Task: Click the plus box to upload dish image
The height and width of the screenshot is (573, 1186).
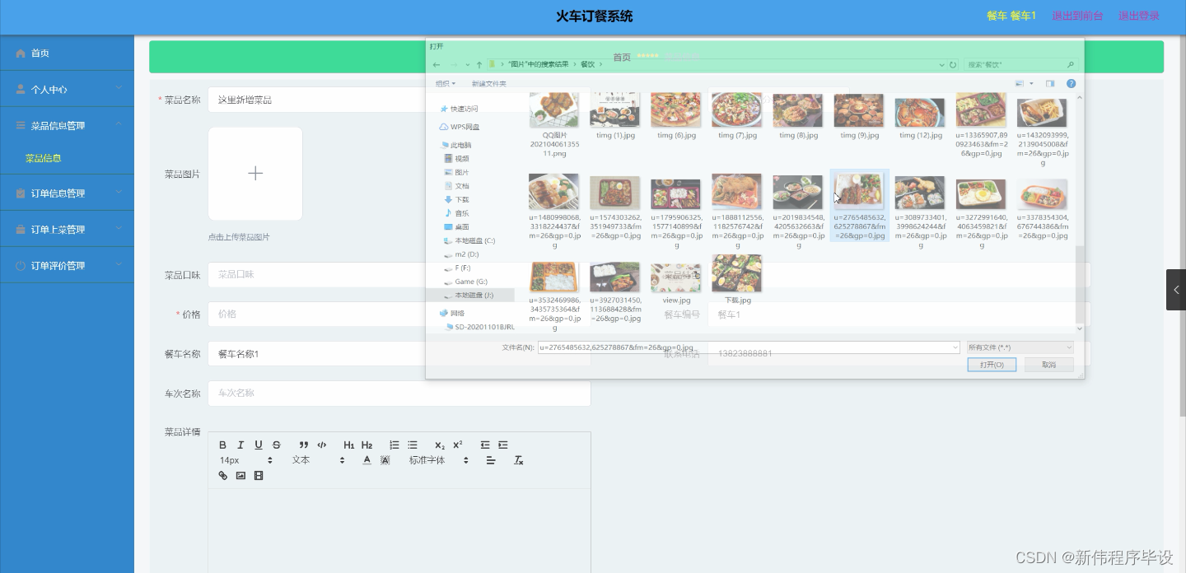Action: pyautogui.click(x=255, y=174)
